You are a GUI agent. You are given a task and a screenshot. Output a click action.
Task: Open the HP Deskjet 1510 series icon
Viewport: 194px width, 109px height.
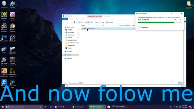[12, 50]
